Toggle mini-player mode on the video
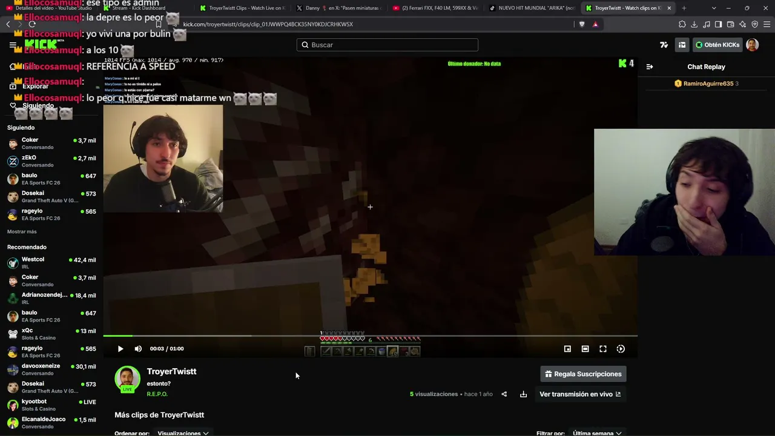Viewport: 775px width, 436px height. click(567, 349)
